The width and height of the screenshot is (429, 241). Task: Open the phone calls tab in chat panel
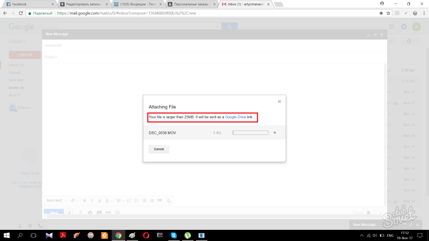(x=40, y=226)
